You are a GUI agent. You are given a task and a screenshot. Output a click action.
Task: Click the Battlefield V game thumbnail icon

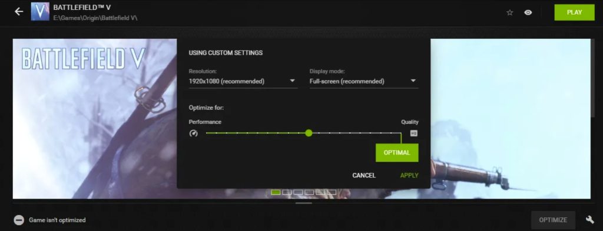(x=40, y=12)
